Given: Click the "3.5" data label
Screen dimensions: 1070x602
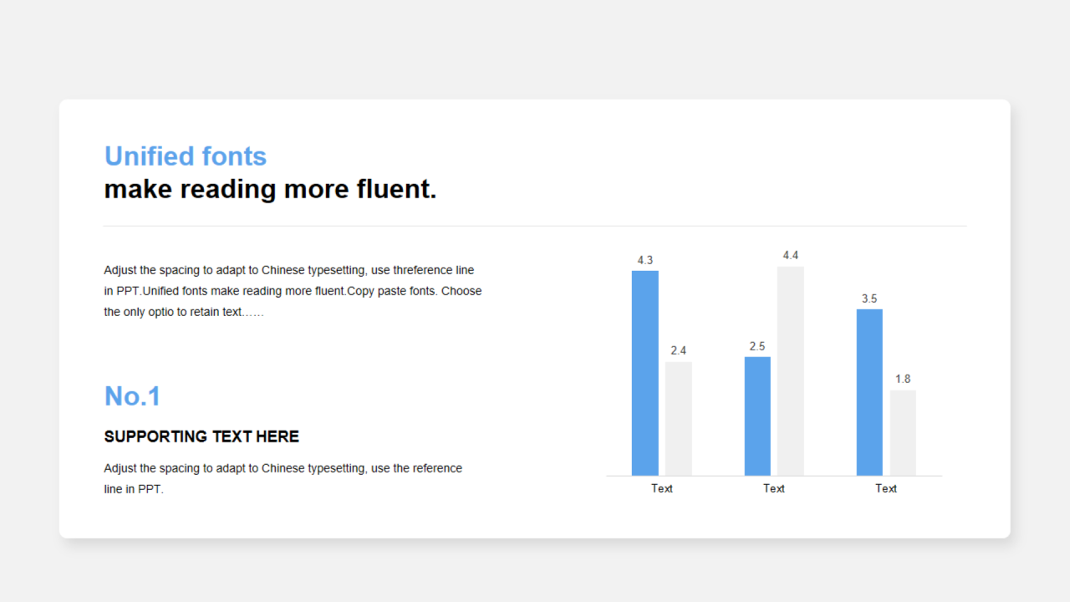Looking at the screenshot, I should pyautogui.click(x=869, y=298).
